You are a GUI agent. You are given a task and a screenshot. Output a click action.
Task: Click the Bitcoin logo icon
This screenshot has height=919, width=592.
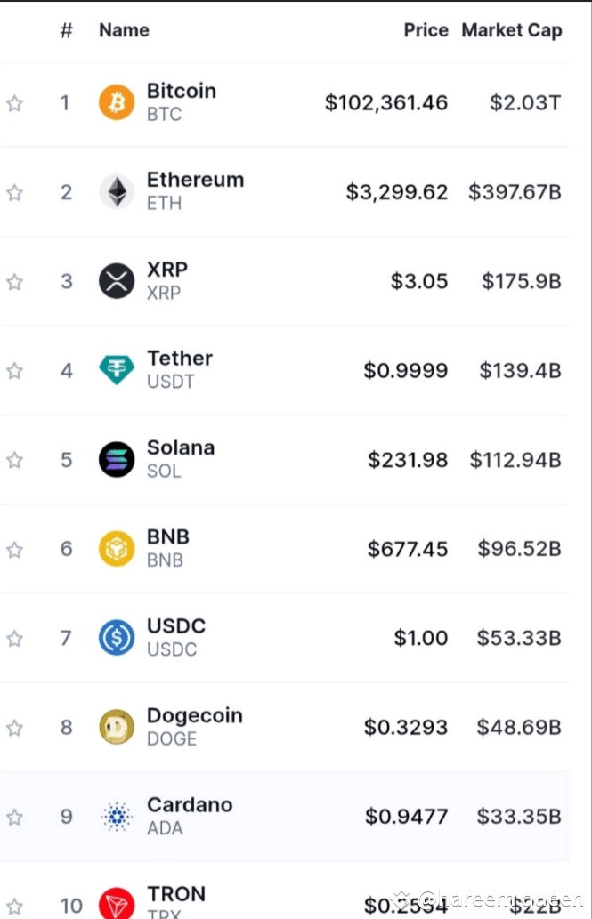point(116,102)
